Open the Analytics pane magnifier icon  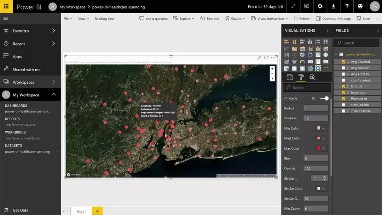pos(312,77)
